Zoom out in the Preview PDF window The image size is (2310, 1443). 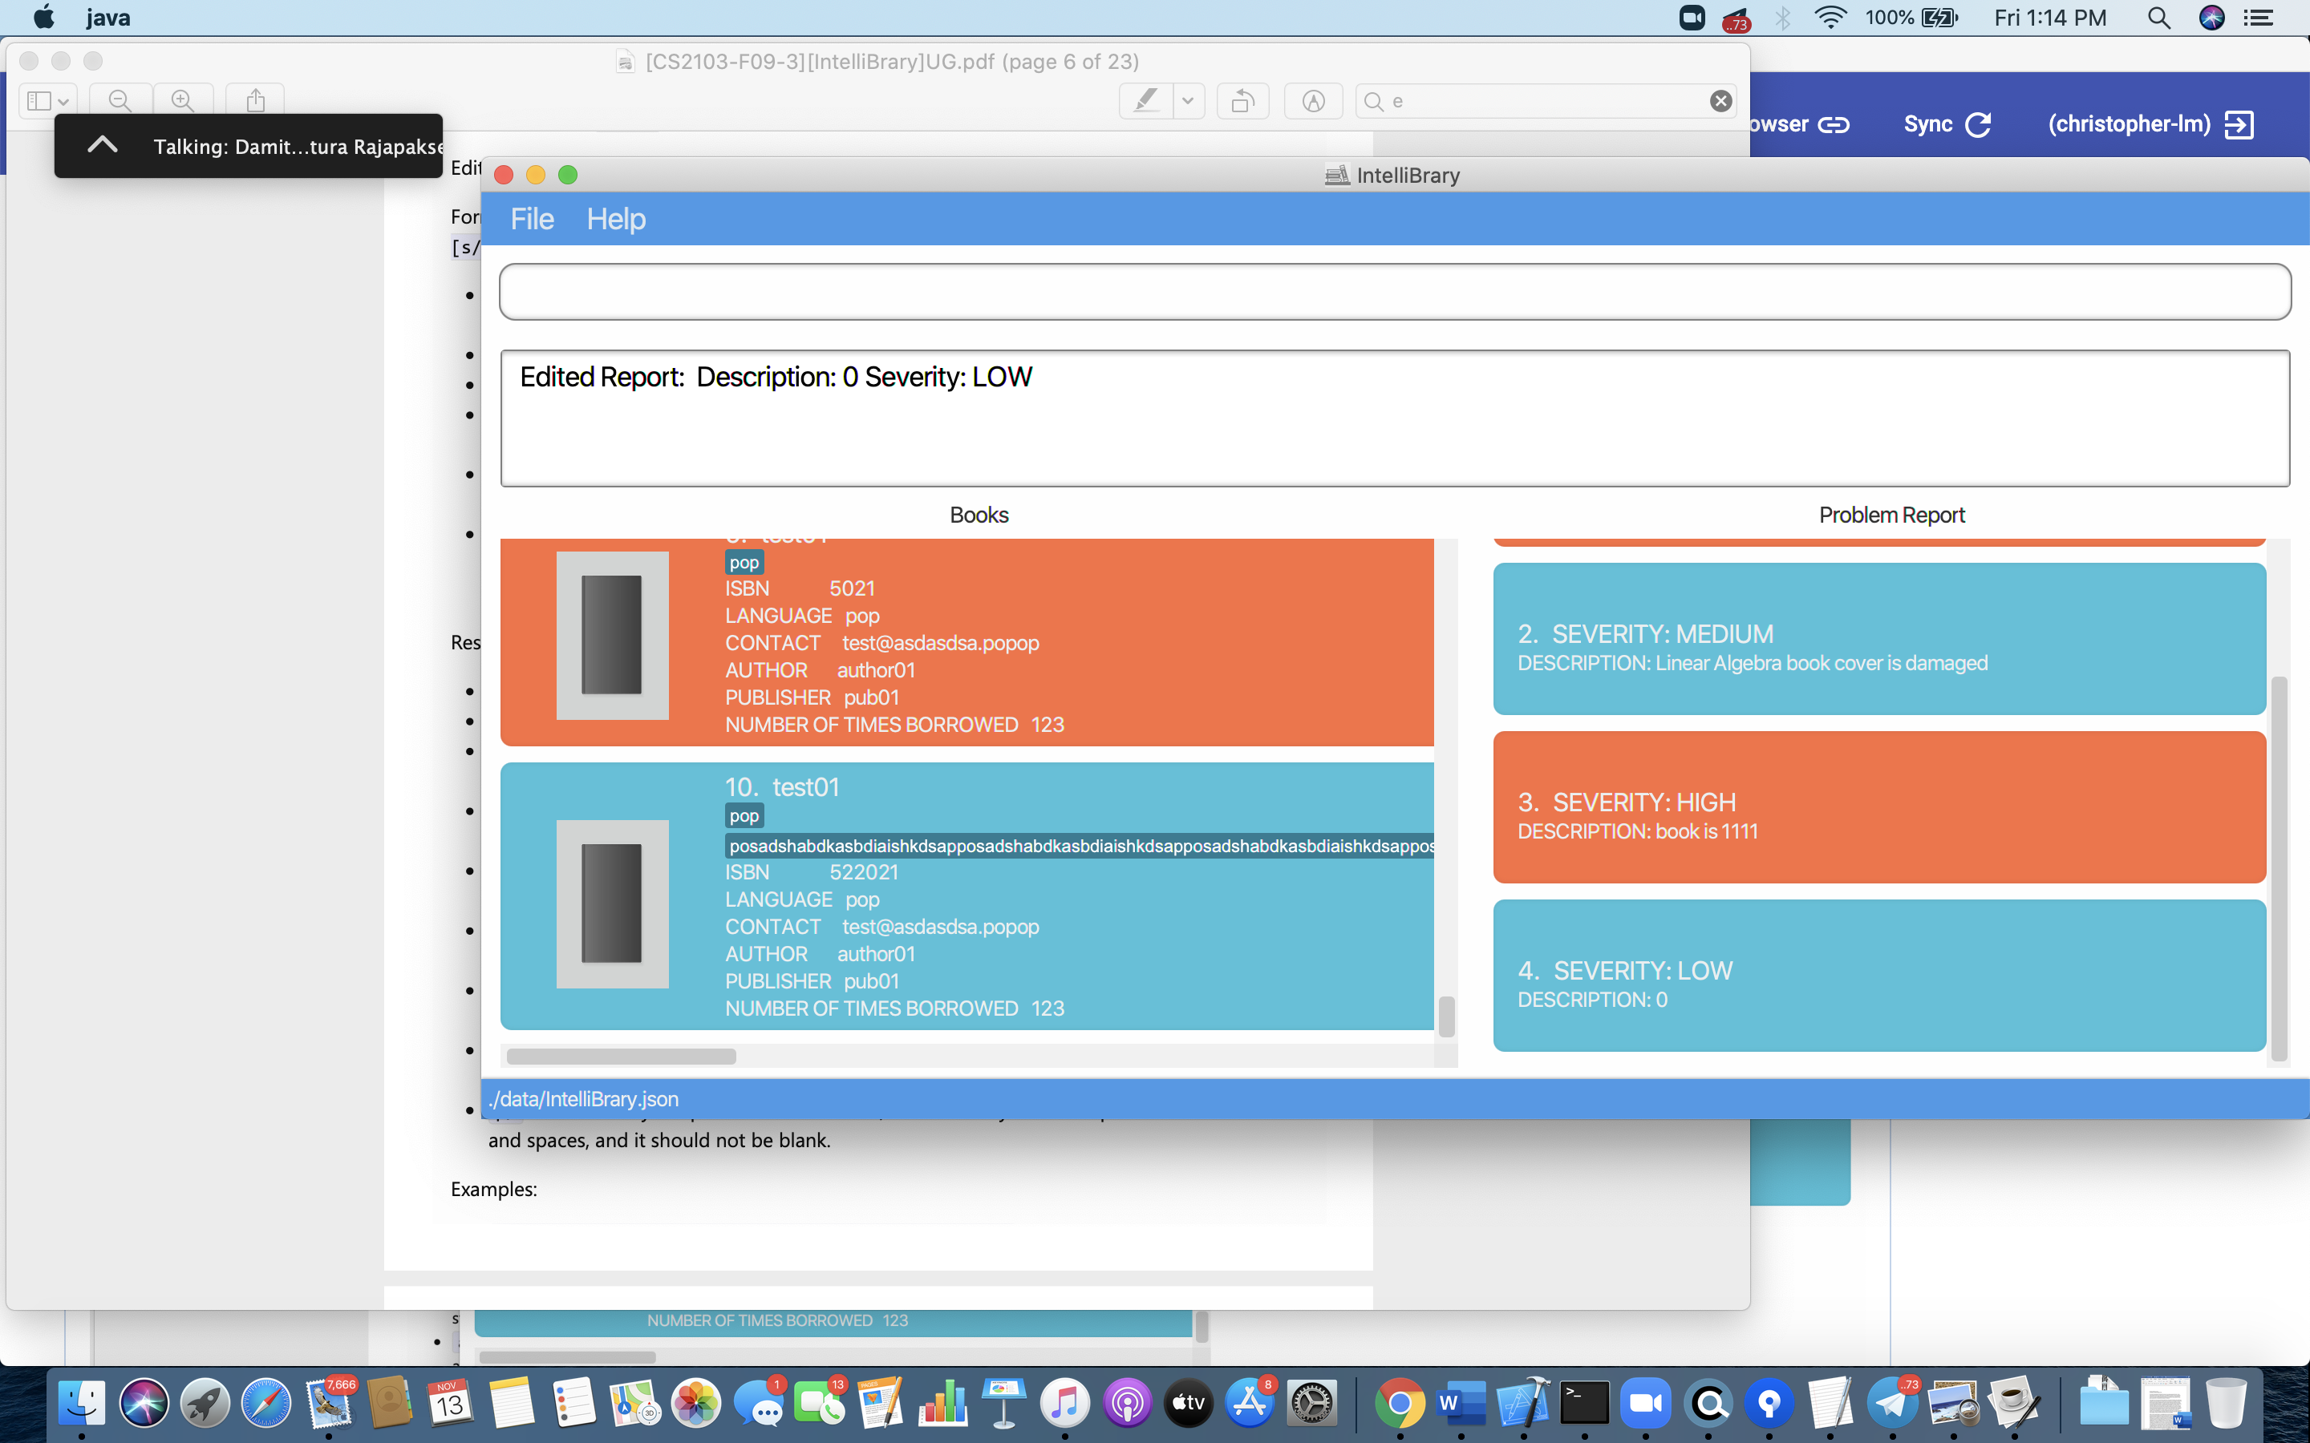point(120,100)
